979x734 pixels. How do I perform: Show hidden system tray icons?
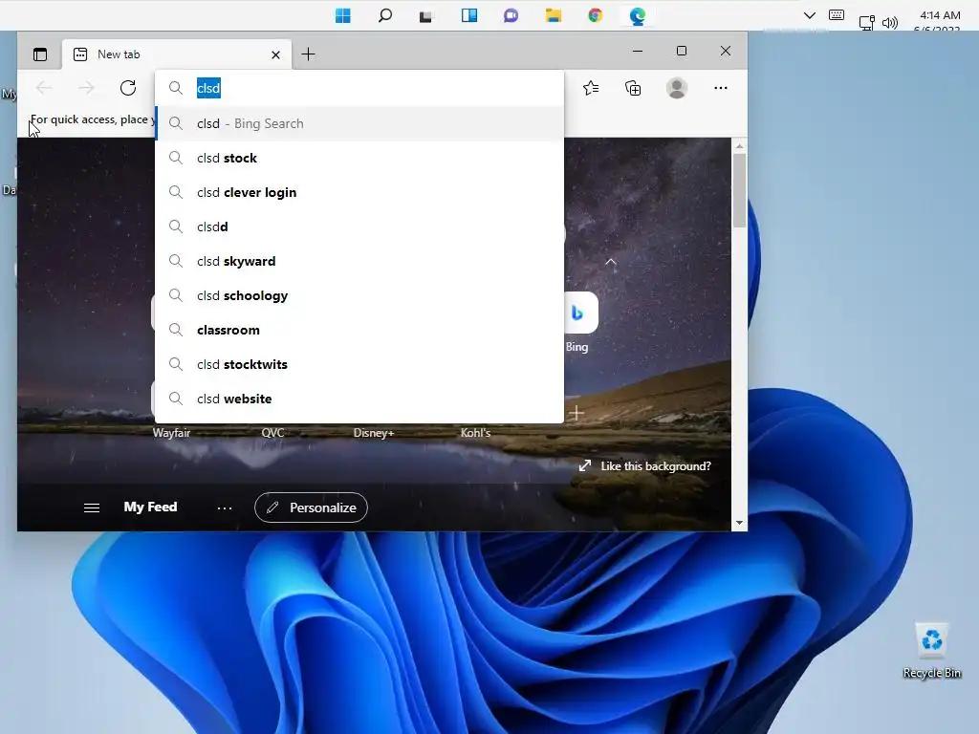[x=809, y=15]
